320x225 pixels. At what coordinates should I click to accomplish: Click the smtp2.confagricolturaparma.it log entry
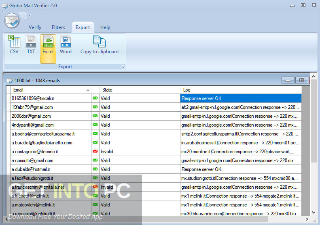click(241, 134)
